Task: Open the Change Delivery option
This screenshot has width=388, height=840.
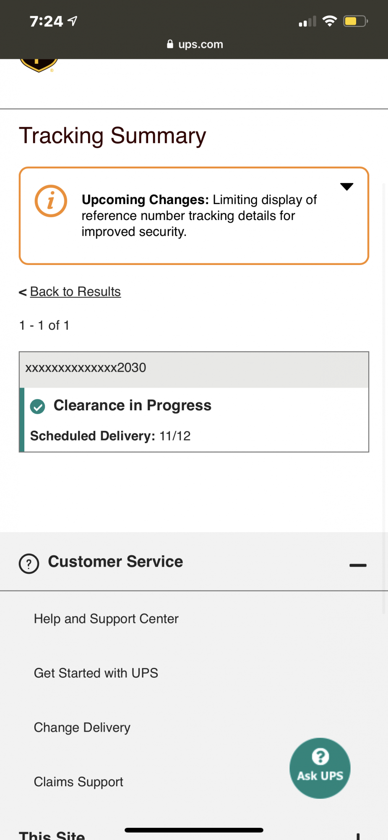Action: [x=82, y=727]
